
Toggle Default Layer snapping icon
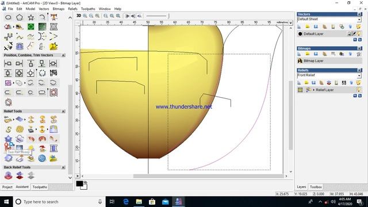(x=354, y=34)
